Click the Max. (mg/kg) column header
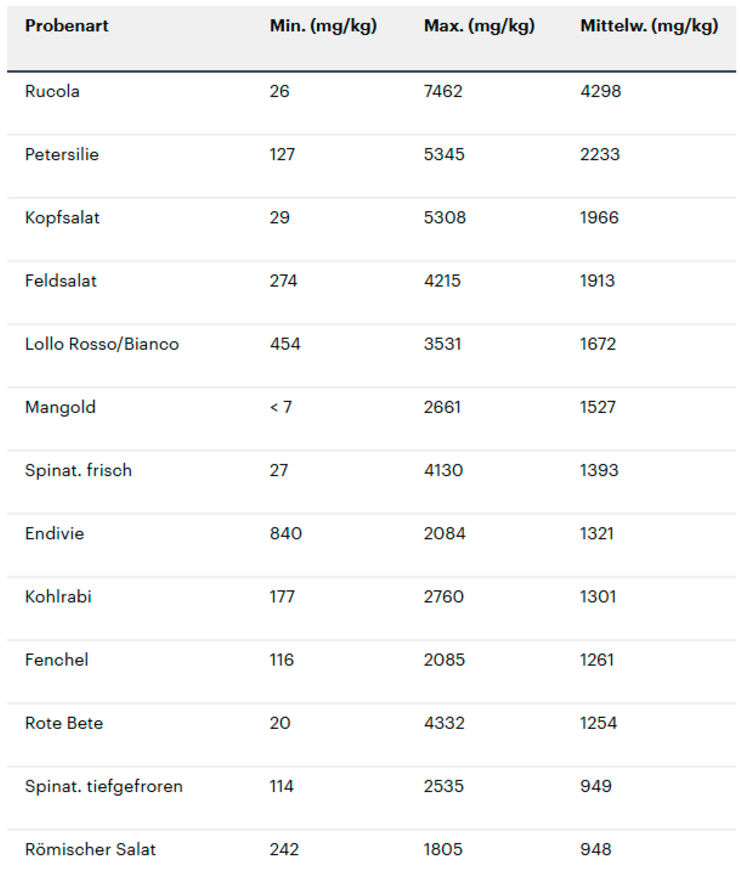The height and width of the screenshot is (887, 740). (479, 26)
